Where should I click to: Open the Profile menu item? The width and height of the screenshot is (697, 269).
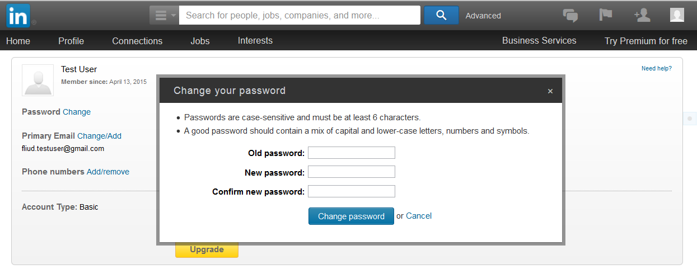[71, 41]
